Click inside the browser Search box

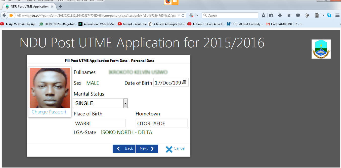coord(230,15)
